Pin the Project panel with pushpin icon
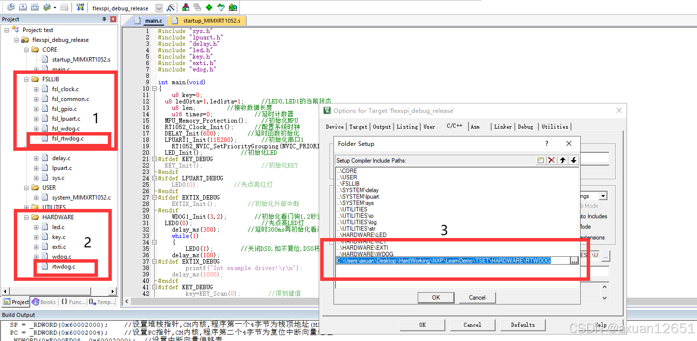Image resolution: width=697 pixels, height=341 pixels. pyautogui.click(x=104, y=19)
